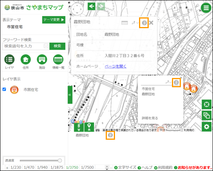
Task: Open the hamburger menu at top right
Action: coord(206,8)
